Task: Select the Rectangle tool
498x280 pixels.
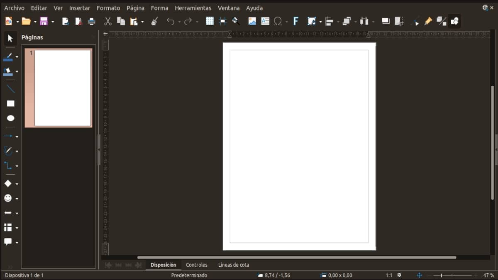Action: pos(10,103)
